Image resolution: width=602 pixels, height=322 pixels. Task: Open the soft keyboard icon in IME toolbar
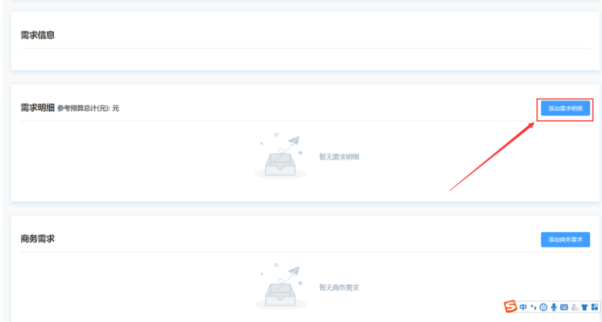(x=564, y=307)
